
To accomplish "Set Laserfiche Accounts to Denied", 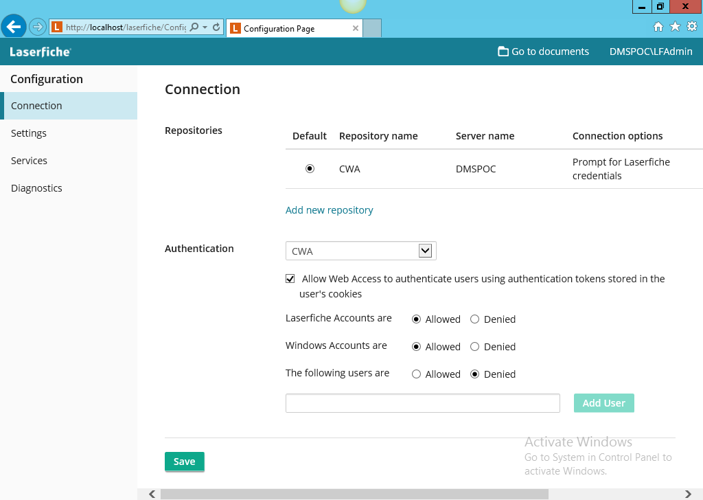I will pyautogui.click(x=474, y=319).
